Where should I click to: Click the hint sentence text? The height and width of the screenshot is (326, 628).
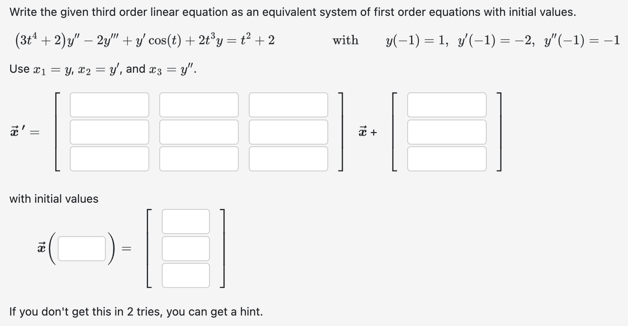[136, 312]
